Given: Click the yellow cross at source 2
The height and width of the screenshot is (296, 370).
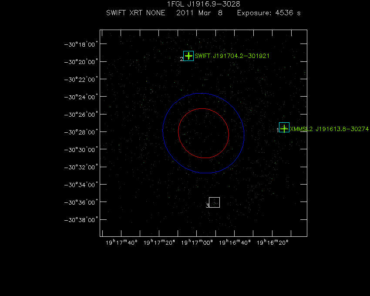Looking at the screenshot, I should (188, 56).
